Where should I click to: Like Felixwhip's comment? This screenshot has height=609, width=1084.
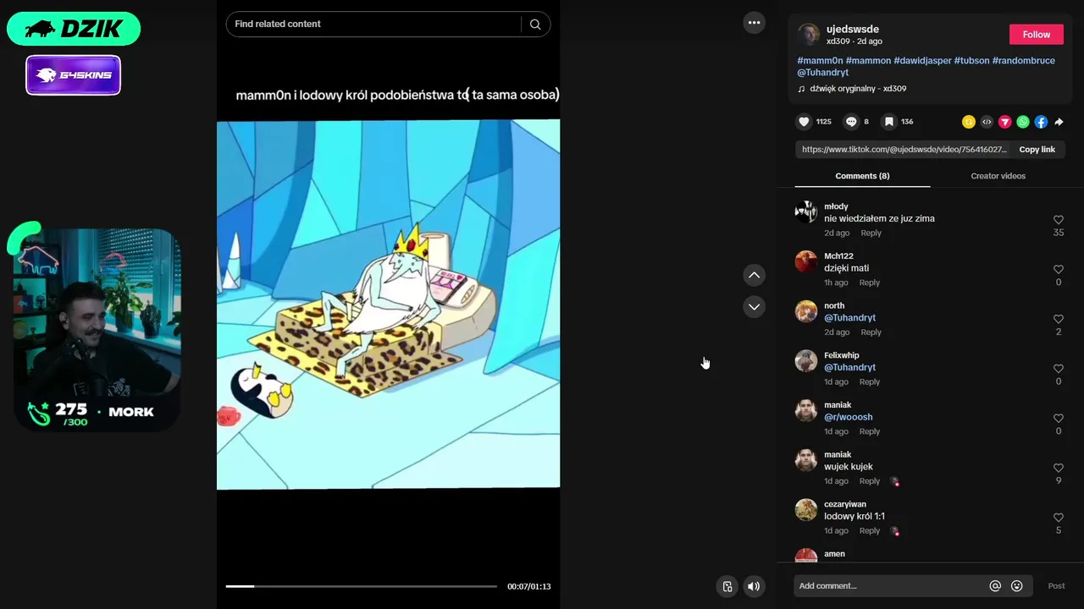pos(1058,369)
